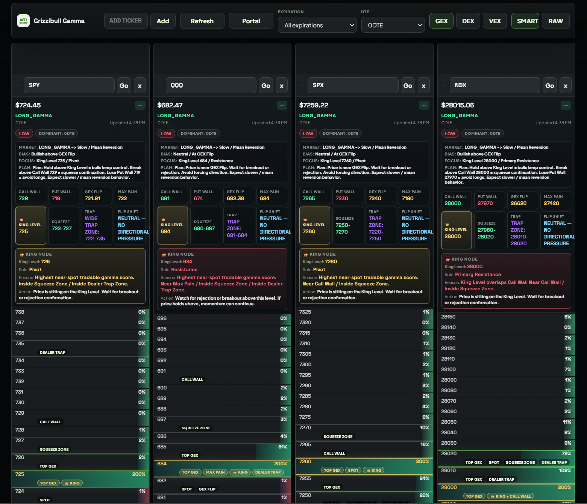Click NDX Max Pain 27420 tile
The width and height of the screenshot is (587, 504).
[556, 200]
